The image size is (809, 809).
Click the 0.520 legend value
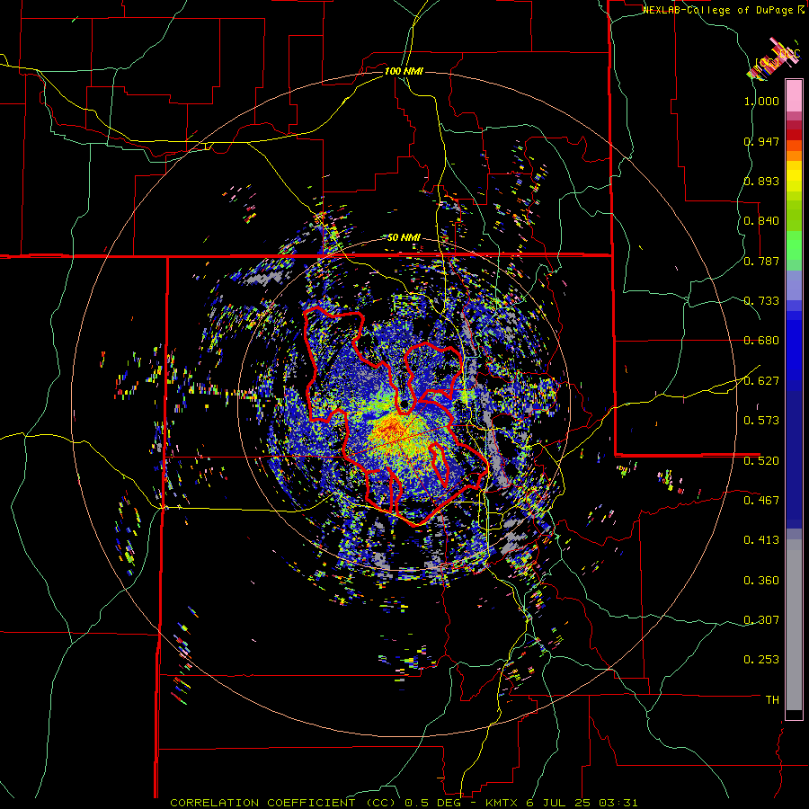coord(761,461)
